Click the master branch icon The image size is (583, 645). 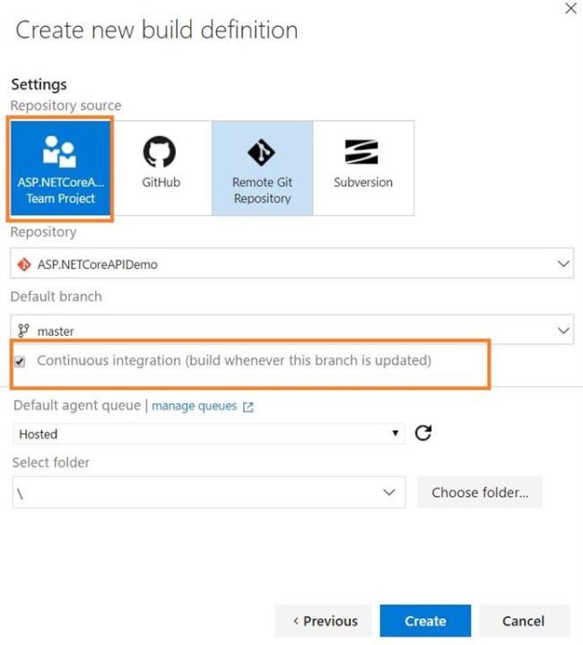[23, 331]
